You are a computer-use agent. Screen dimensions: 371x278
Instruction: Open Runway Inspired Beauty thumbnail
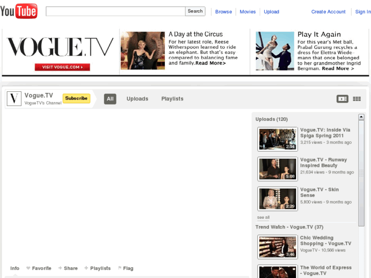[x=277, y=169]
